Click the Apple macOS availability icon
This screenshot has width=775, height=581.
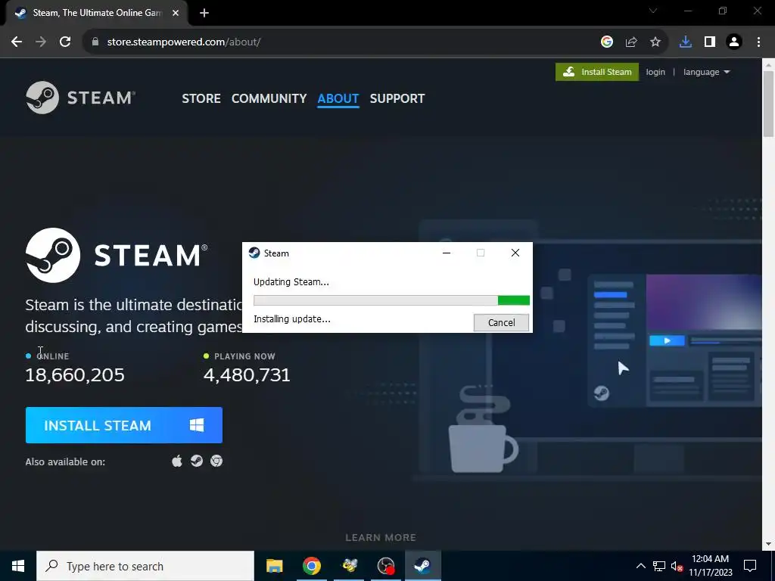[177, 461]
